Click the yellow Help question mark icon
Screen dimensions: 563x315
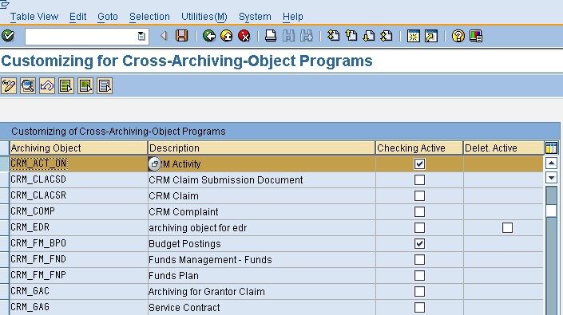(x=458, y=36)
